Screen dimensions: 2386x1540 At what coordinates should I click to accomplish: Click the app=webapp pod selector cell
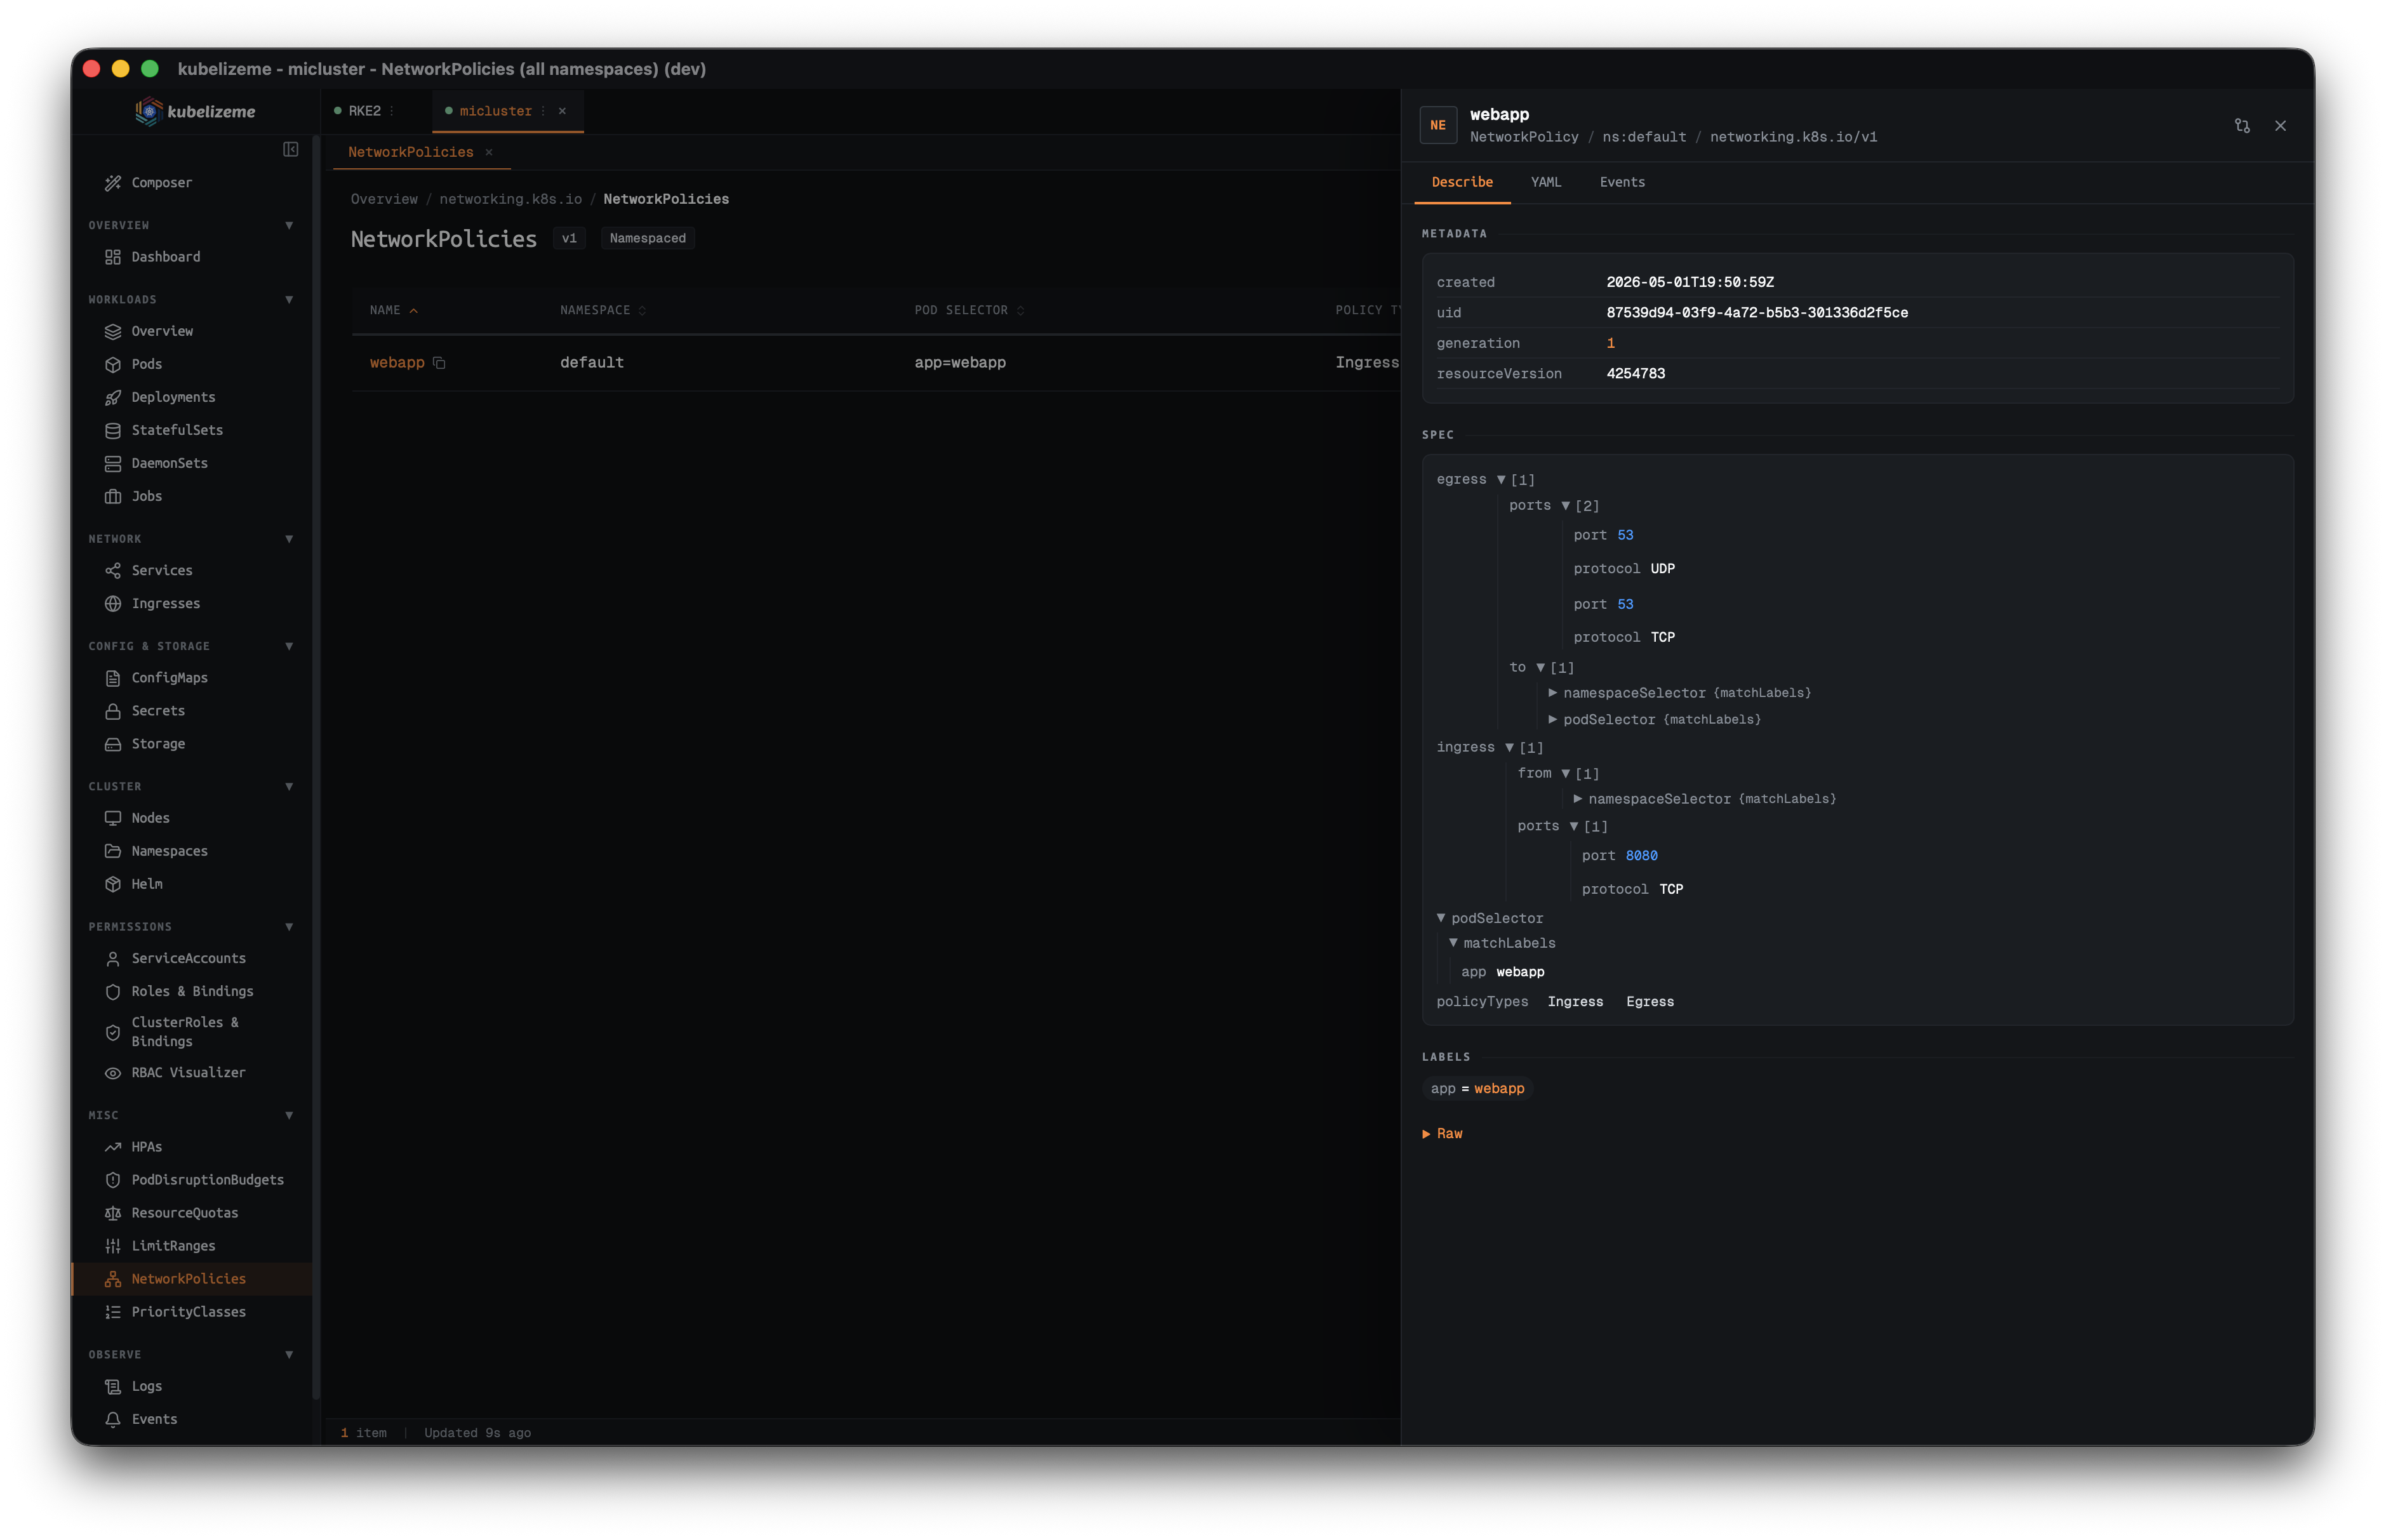(960, 363)
